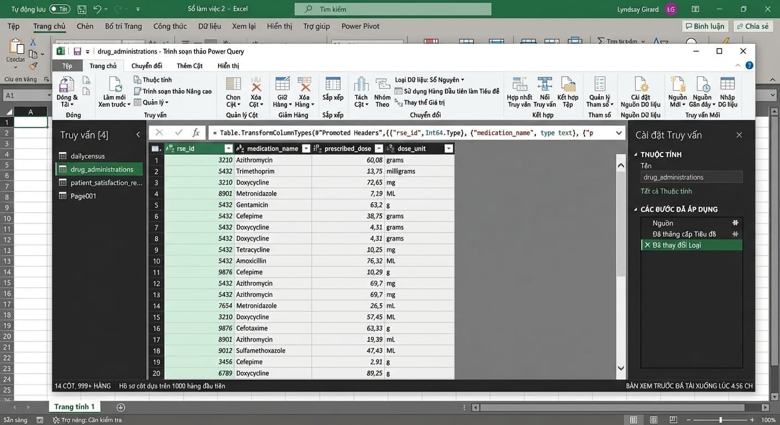Open medication_name column filter dropdown
Screen dimensions: 780x425
point(306,148)
